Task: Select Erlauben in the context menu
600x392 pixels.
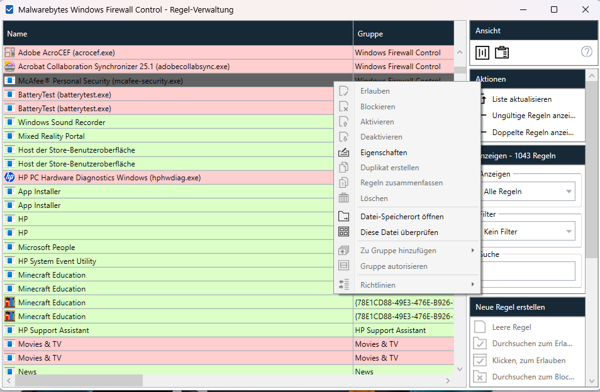Action: (x=375, y=91)
